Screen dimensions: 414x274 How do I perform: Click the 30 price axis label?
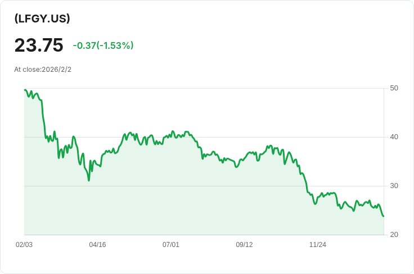[394, 186]
